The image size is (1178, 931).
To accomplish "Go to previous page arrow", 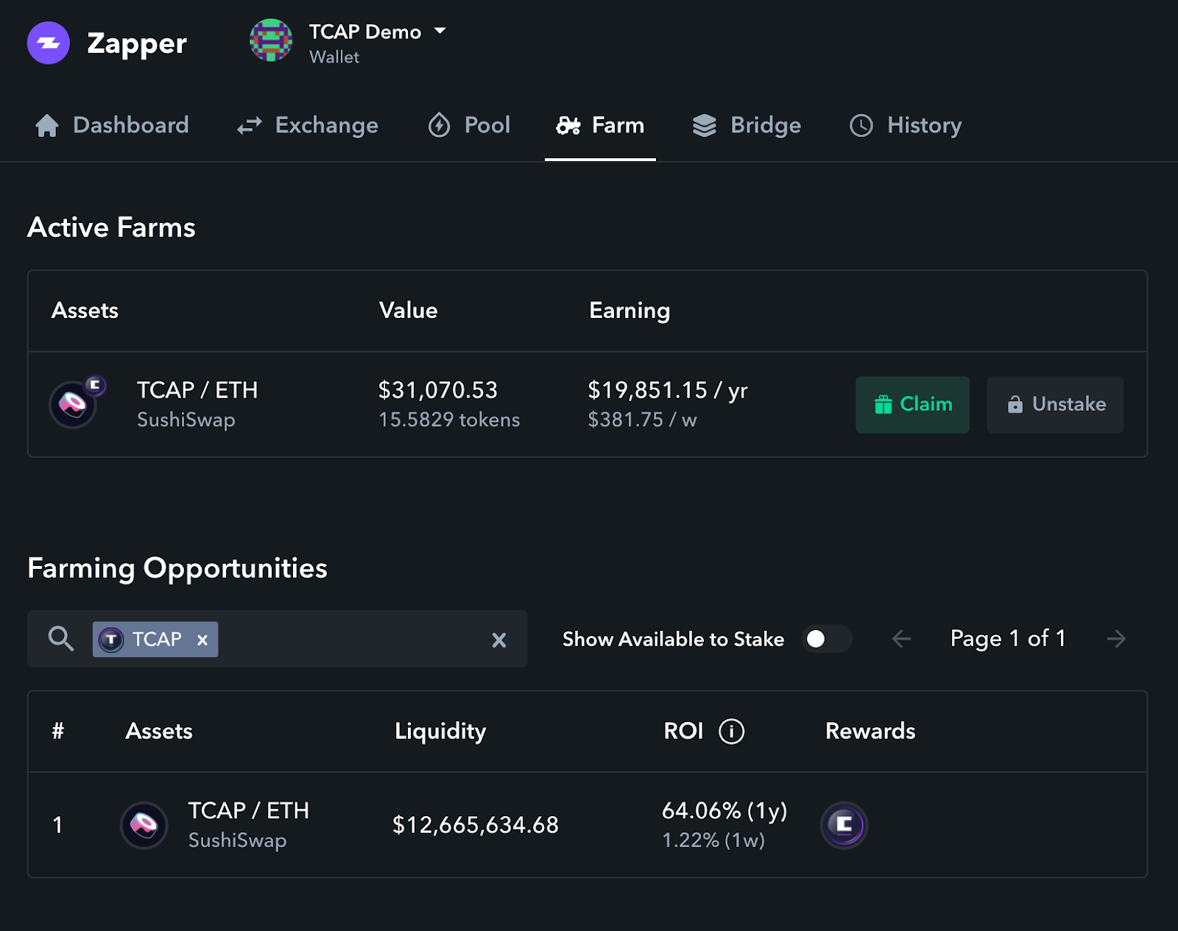I will point(901,639).
